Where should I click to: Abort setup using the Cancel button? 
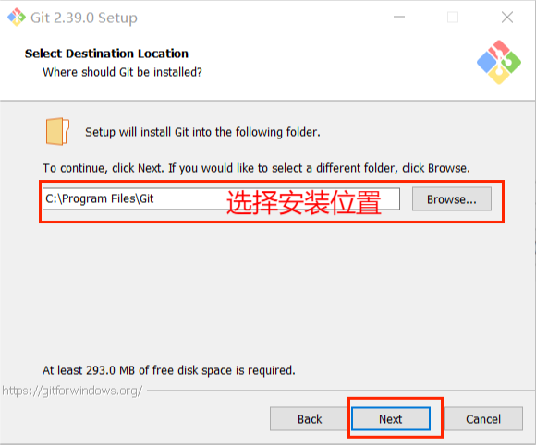[483, 419]
